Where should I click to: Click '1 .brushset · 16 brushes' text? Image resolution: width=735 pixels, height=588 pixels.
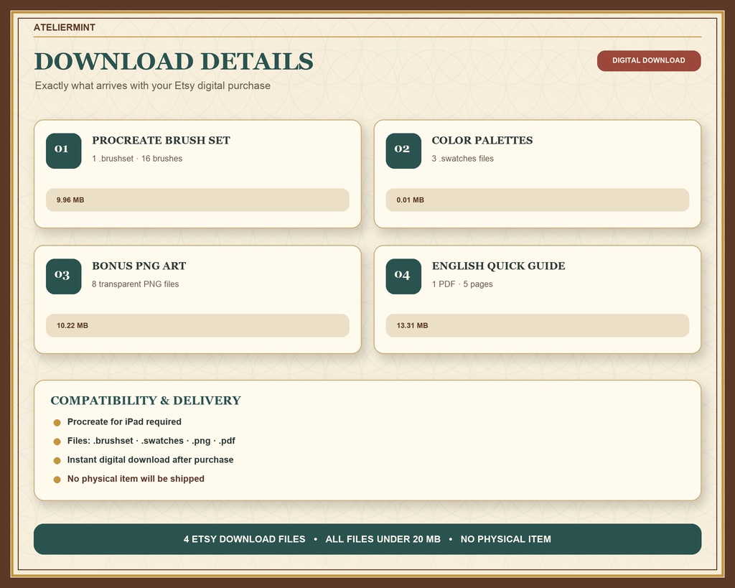pyautogui.click(x=137, y=159)
